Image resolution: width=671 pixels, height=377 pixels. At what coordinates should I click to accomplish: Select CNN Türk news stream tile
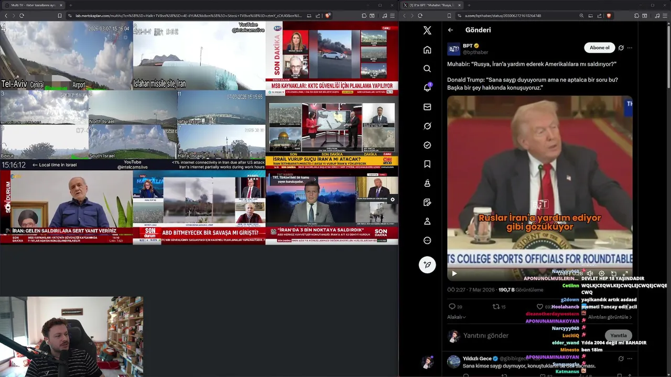332,133
